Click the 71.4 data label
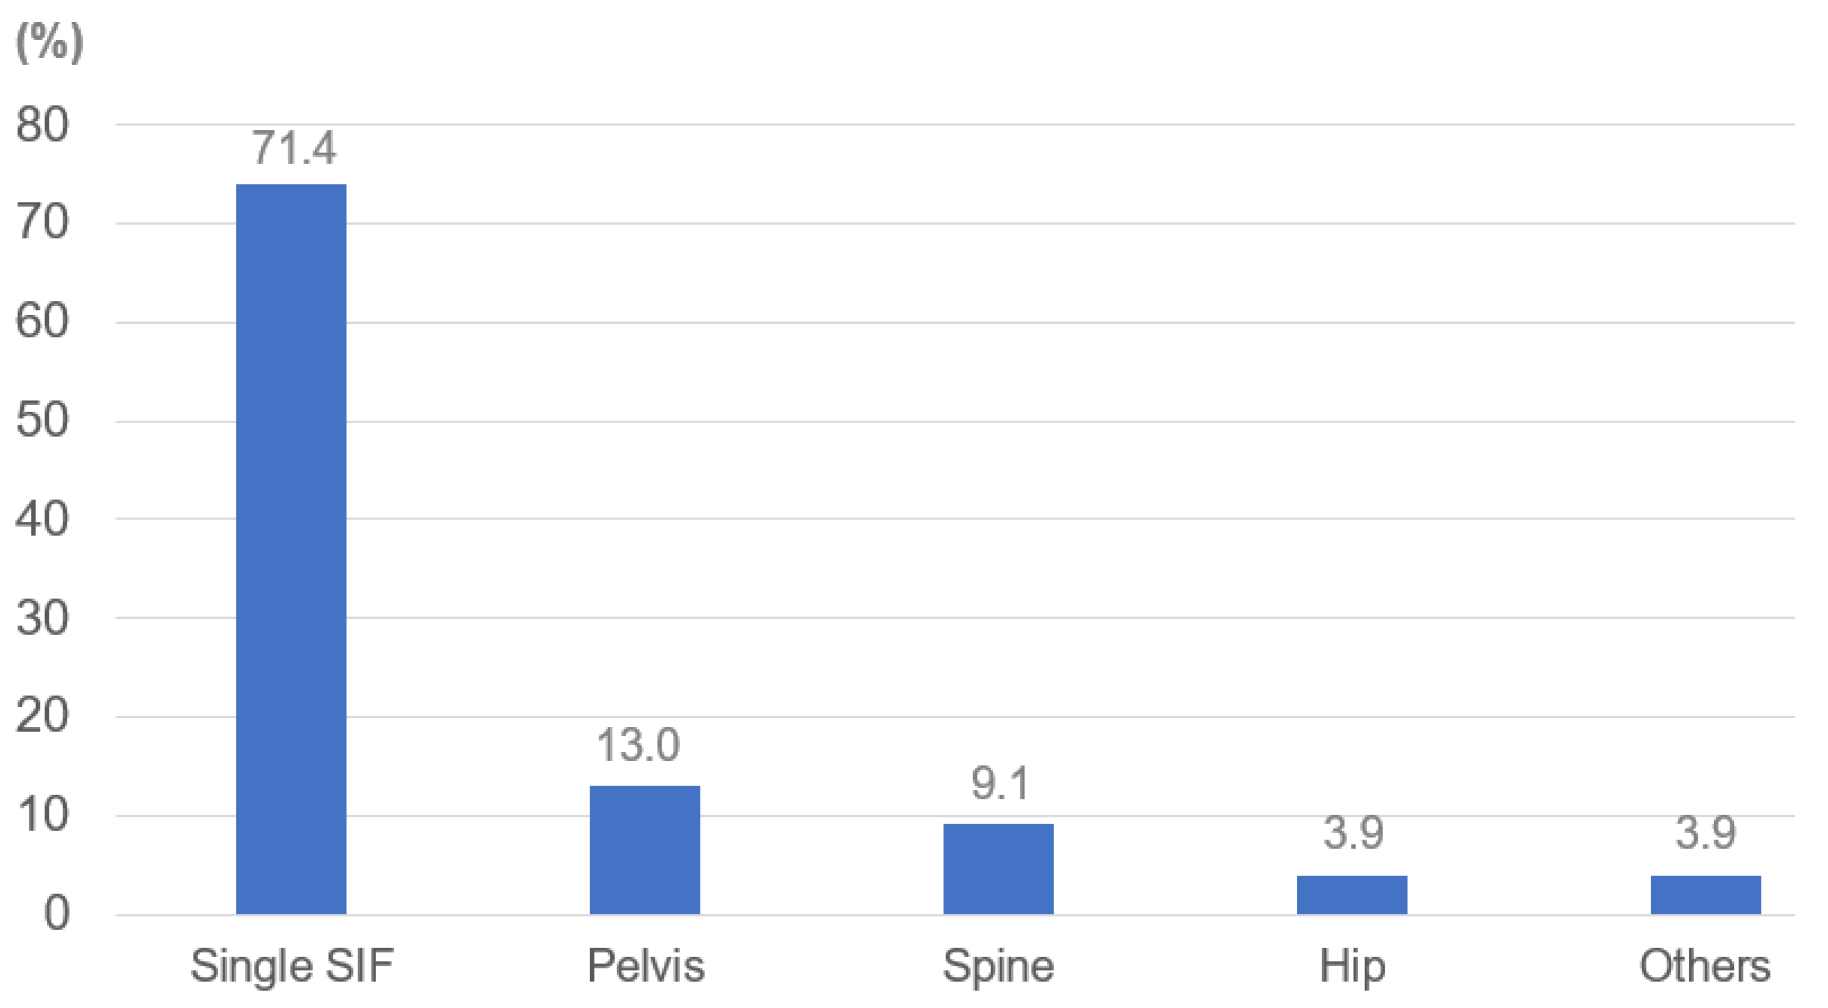The image size is (1828, 1008). [x=294, y=148]
